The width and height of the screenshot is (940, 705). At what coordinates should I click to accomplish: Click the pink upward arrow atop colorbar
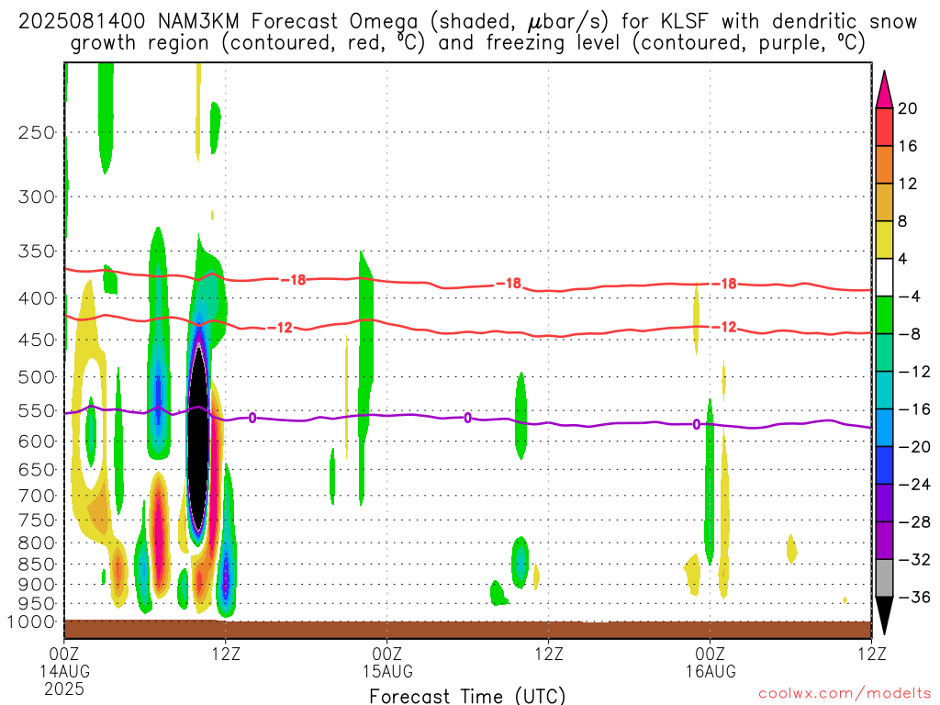click(884, 90)
